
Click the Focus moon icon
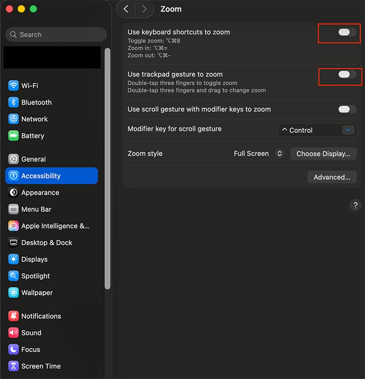coord(14,349)
